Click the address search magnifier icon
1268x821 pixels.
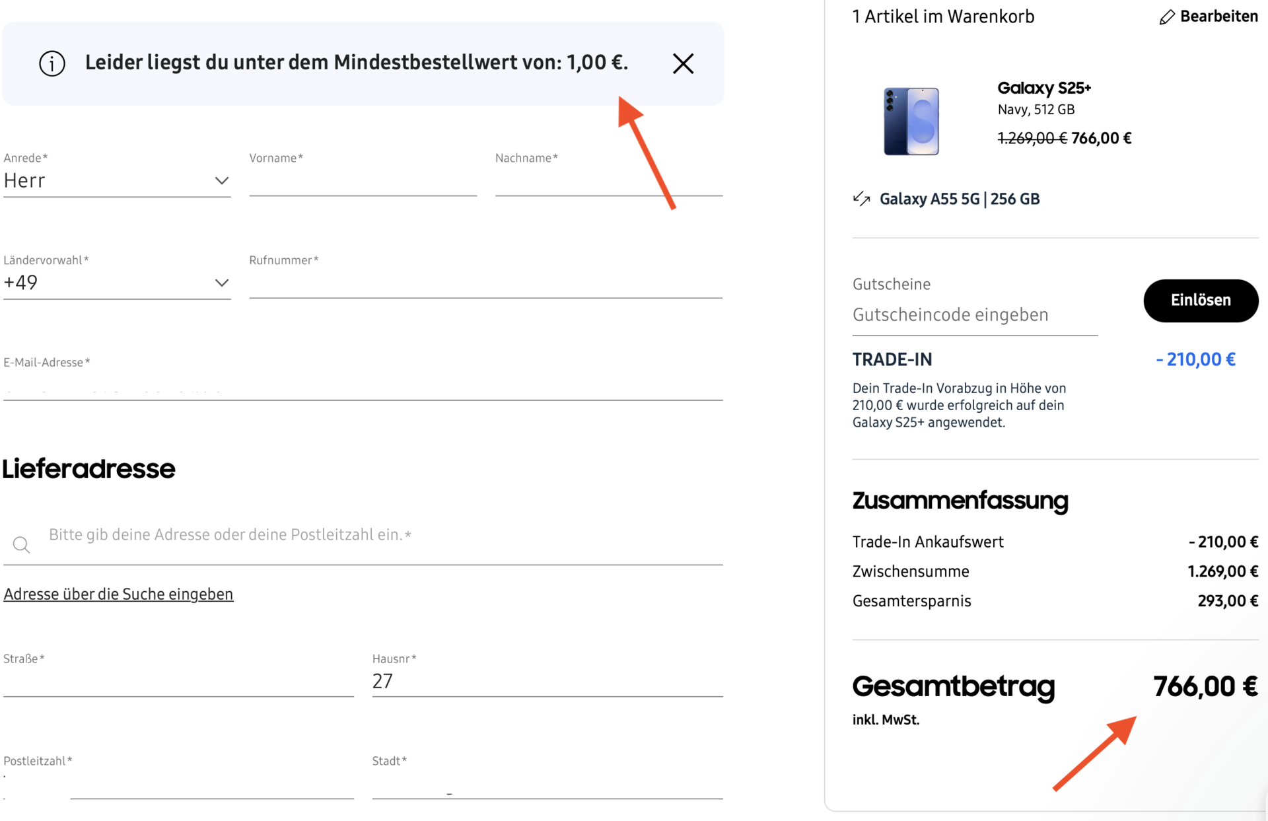point(21,544)
